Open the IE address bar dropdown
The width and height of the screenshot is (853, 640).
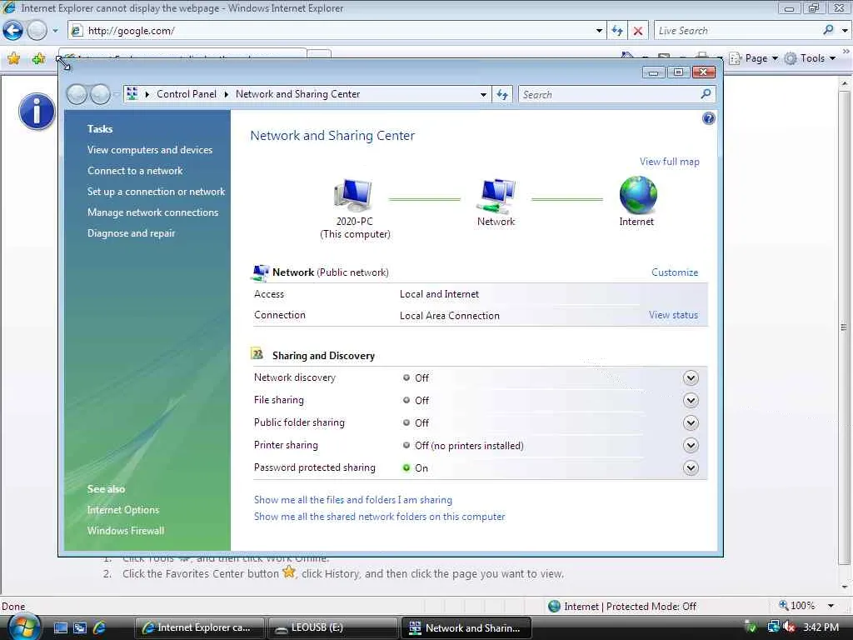click(599, 31)
